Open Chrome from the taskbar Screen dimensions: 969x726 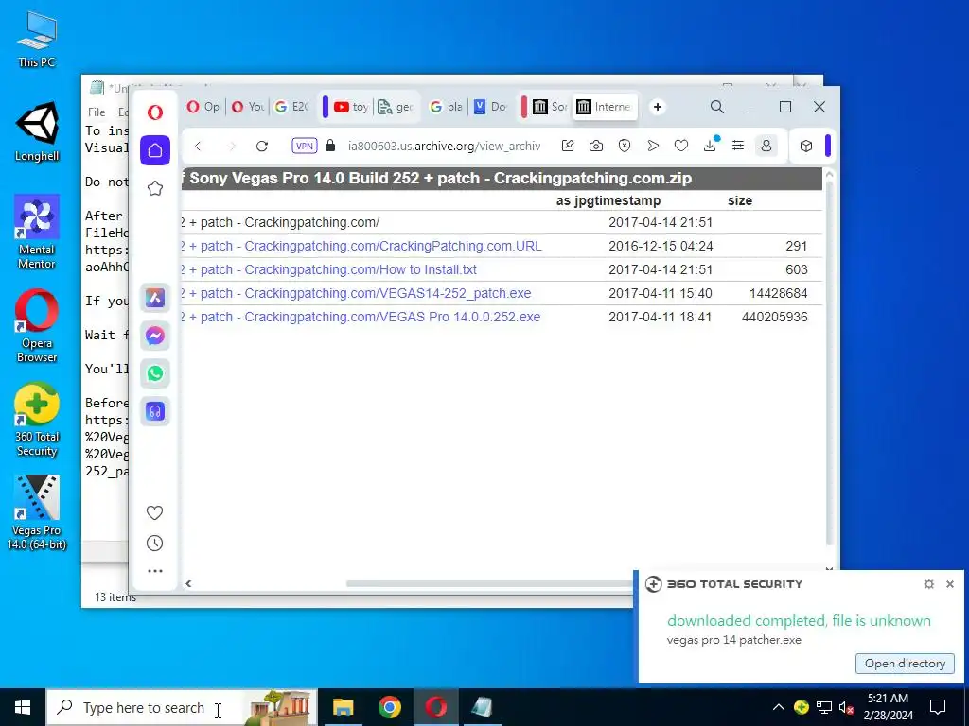click(389, 707)
